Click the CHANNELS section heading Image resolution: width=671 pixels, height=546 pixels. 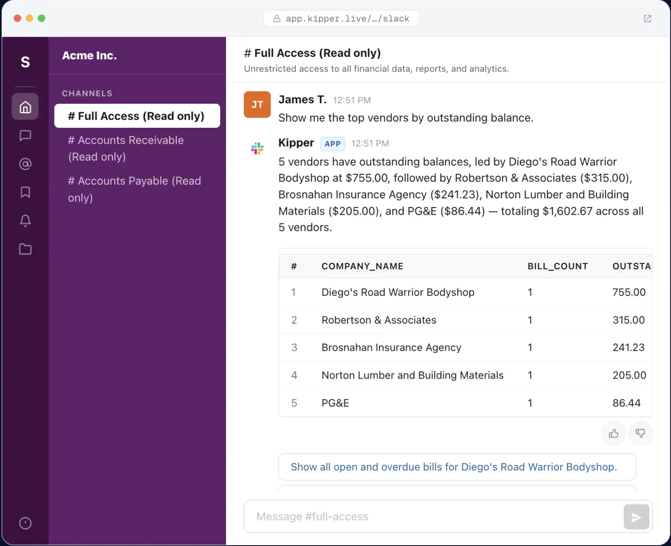click(87, 93)
